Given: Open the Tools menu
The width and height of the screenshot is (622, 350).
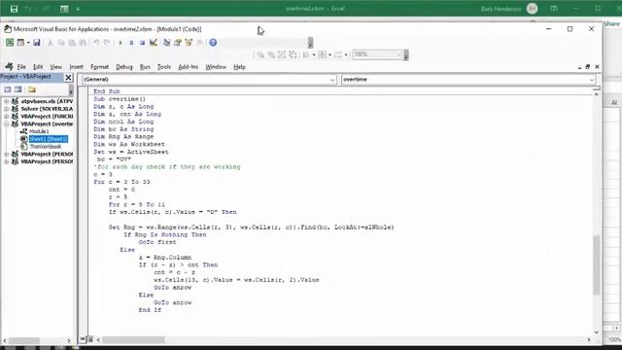Looking at the screenshot, I should tap(164, 67).
